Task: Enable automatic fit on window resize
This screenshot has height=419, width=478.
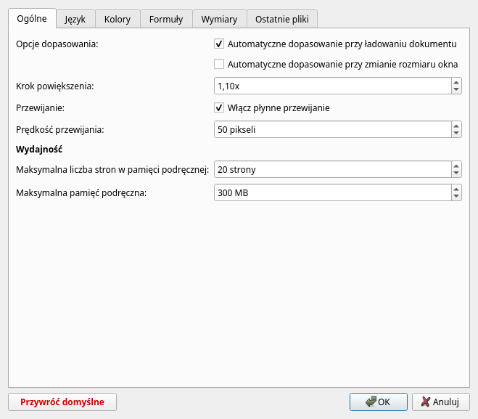Action: (x=219, y=64)
